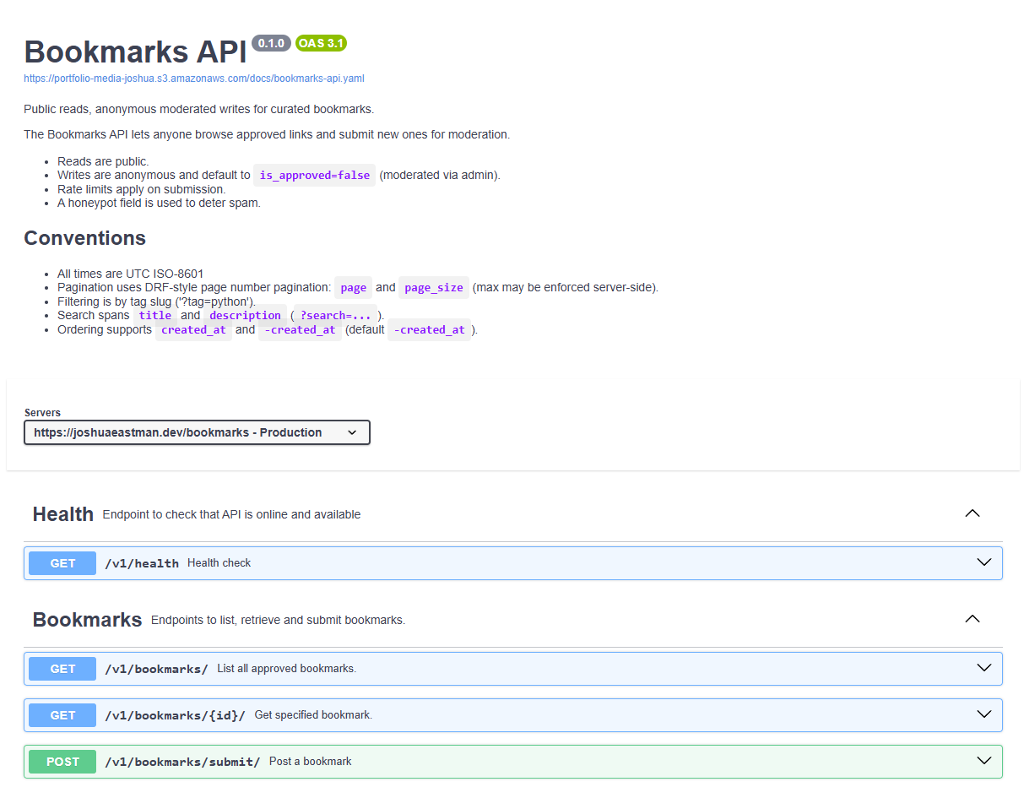The image size is (1024, 798).
Task: Click the page_size pagination badge
Action: click(x=433, y=287)
